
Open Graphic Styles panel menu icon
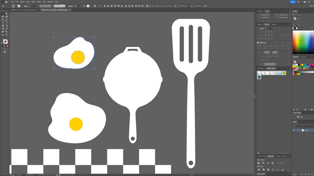[290, 69]
